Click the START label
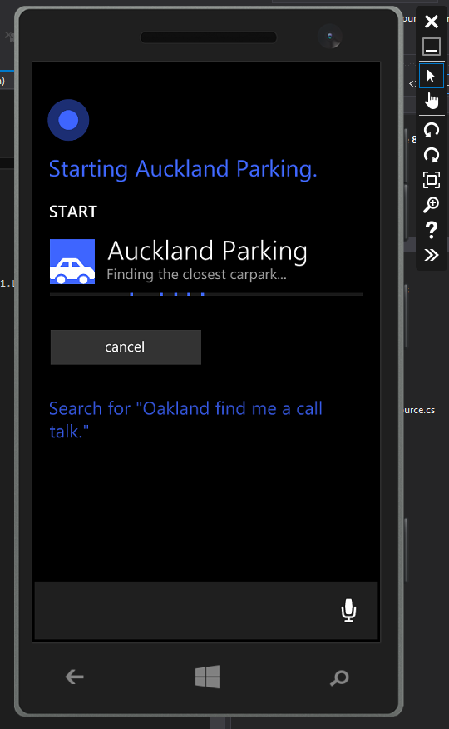 click(x=73, y=212)
